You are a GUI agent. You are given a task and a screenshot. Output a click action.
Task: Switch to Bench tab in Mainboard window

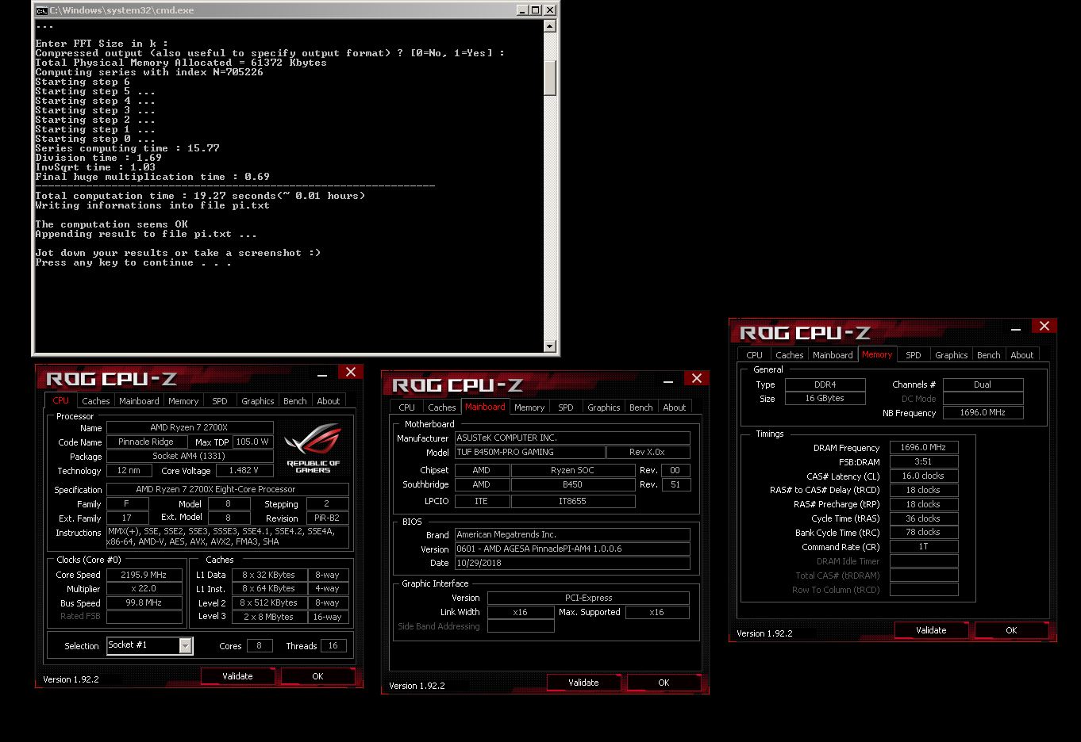(641, 407)
